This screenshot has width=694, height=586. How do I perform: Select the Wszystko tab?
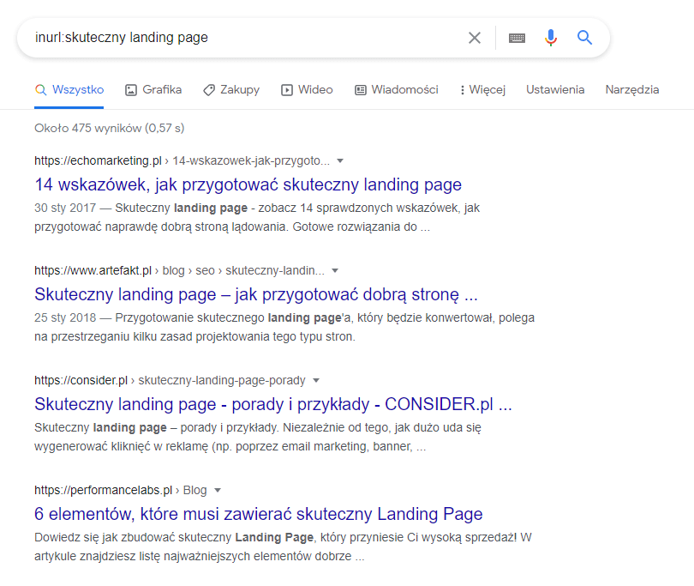coord(69,89)
